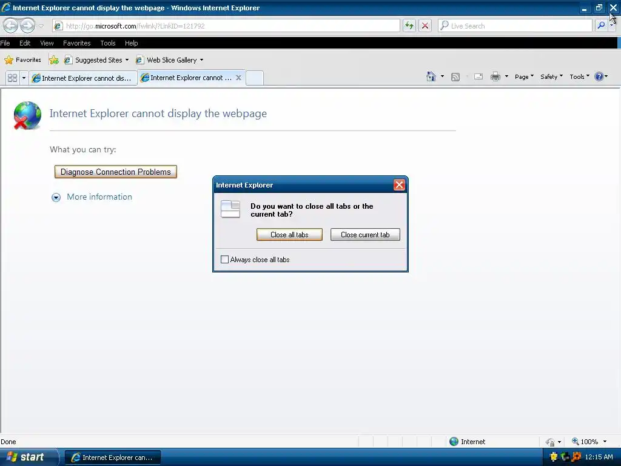Click the Back navigation arrow
The height and width of the screenshot is (466, 621).
[11, 25]
